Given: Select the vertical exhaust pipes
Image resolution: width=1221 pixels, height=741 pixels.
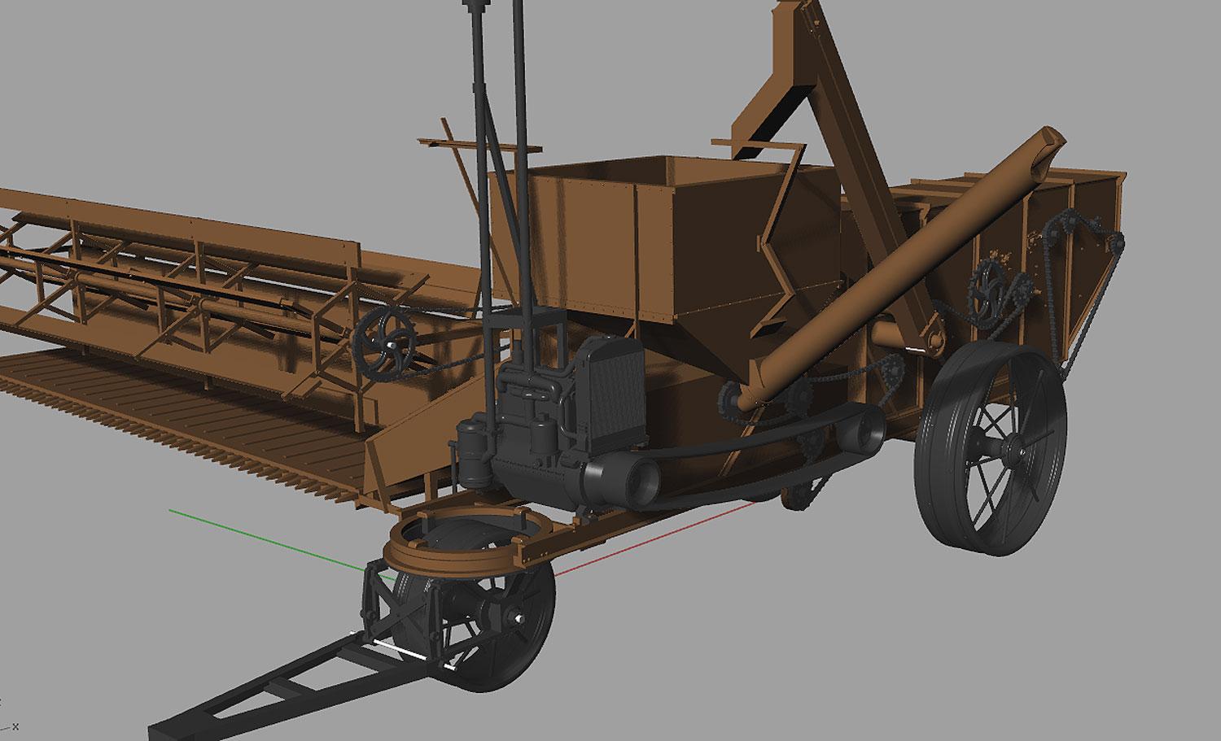Looking at the screenshot, I should tap(495, 163).
